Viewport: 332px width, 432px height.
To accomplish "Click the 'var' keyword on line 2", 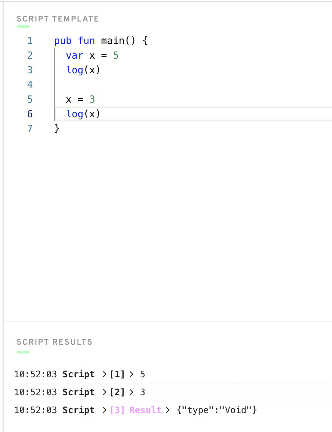I will (x=75, y=55).
